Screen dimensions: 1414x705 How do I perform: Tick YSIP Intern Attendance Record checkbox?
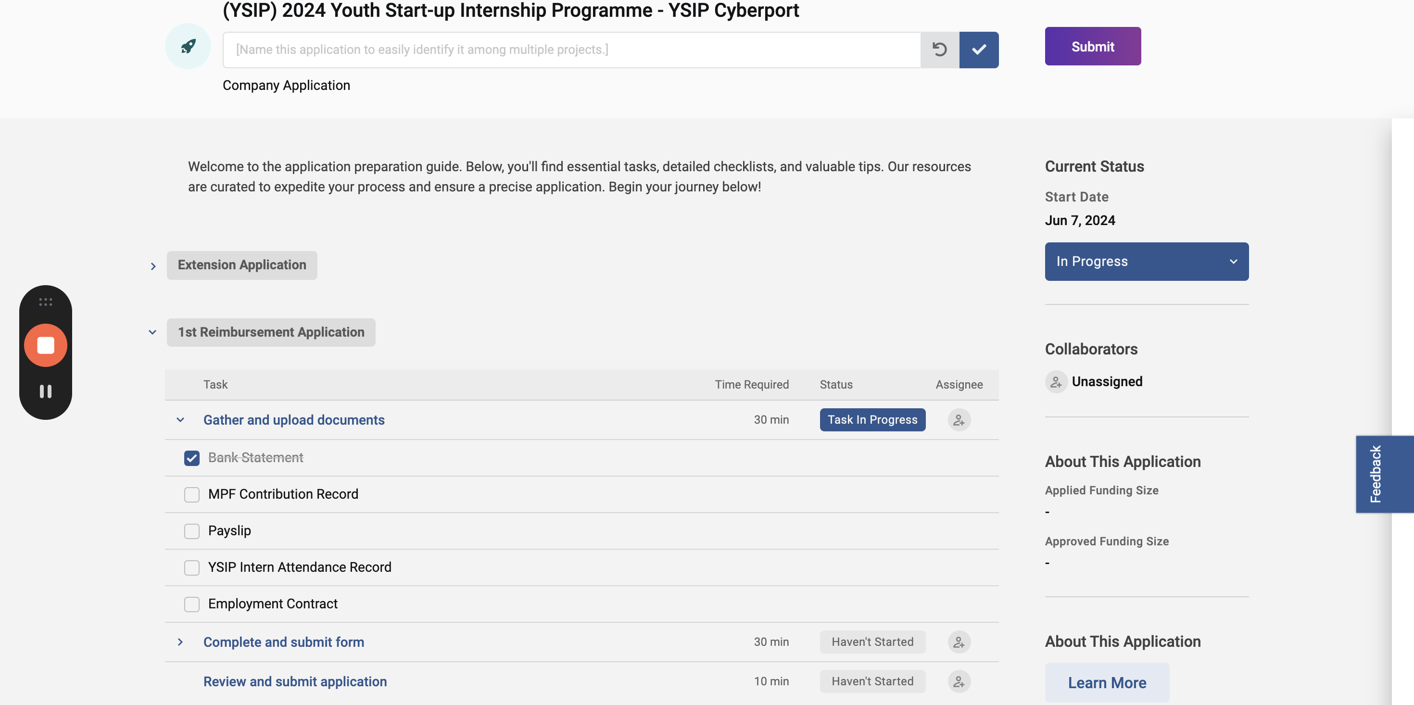(191, 567)
